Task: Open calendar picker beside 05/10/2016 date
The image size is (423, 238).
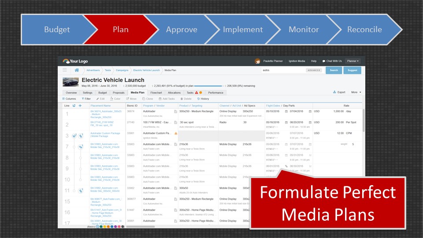Action: click(286, 112)
